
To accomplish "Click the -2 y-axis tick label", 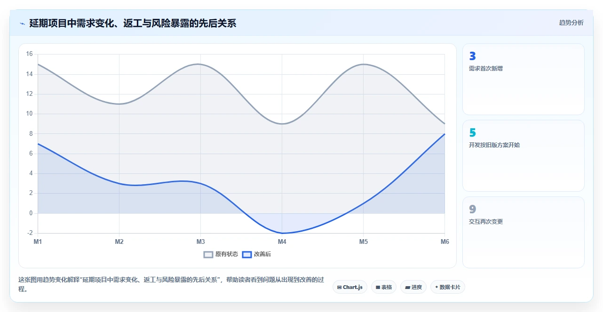I will point(30,233).
